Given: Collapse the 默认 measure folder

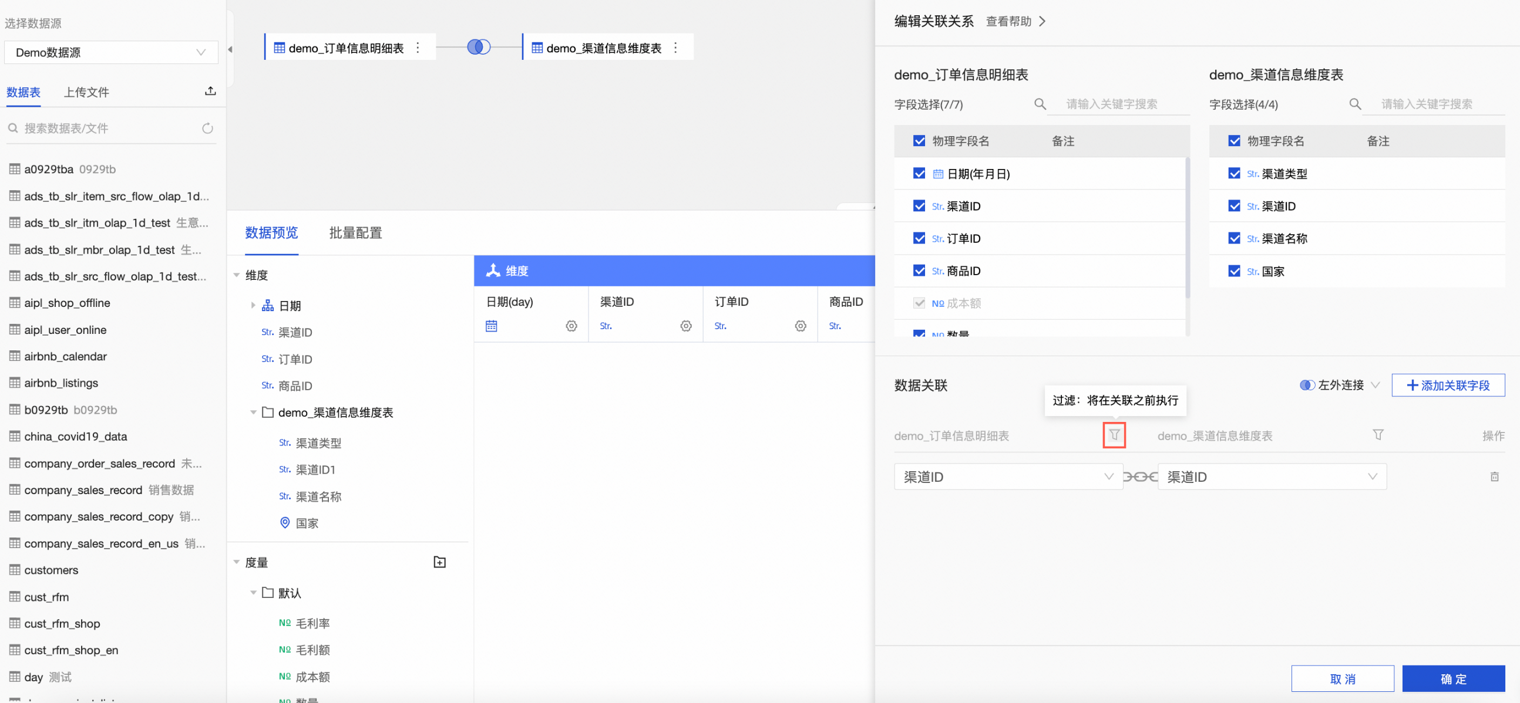Looking at the screenshot, I should click(x=253, y=592).
